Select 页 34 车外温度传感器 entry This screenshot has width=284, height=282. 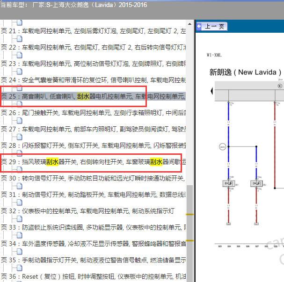pyautogui.click(x=93, y=244)
